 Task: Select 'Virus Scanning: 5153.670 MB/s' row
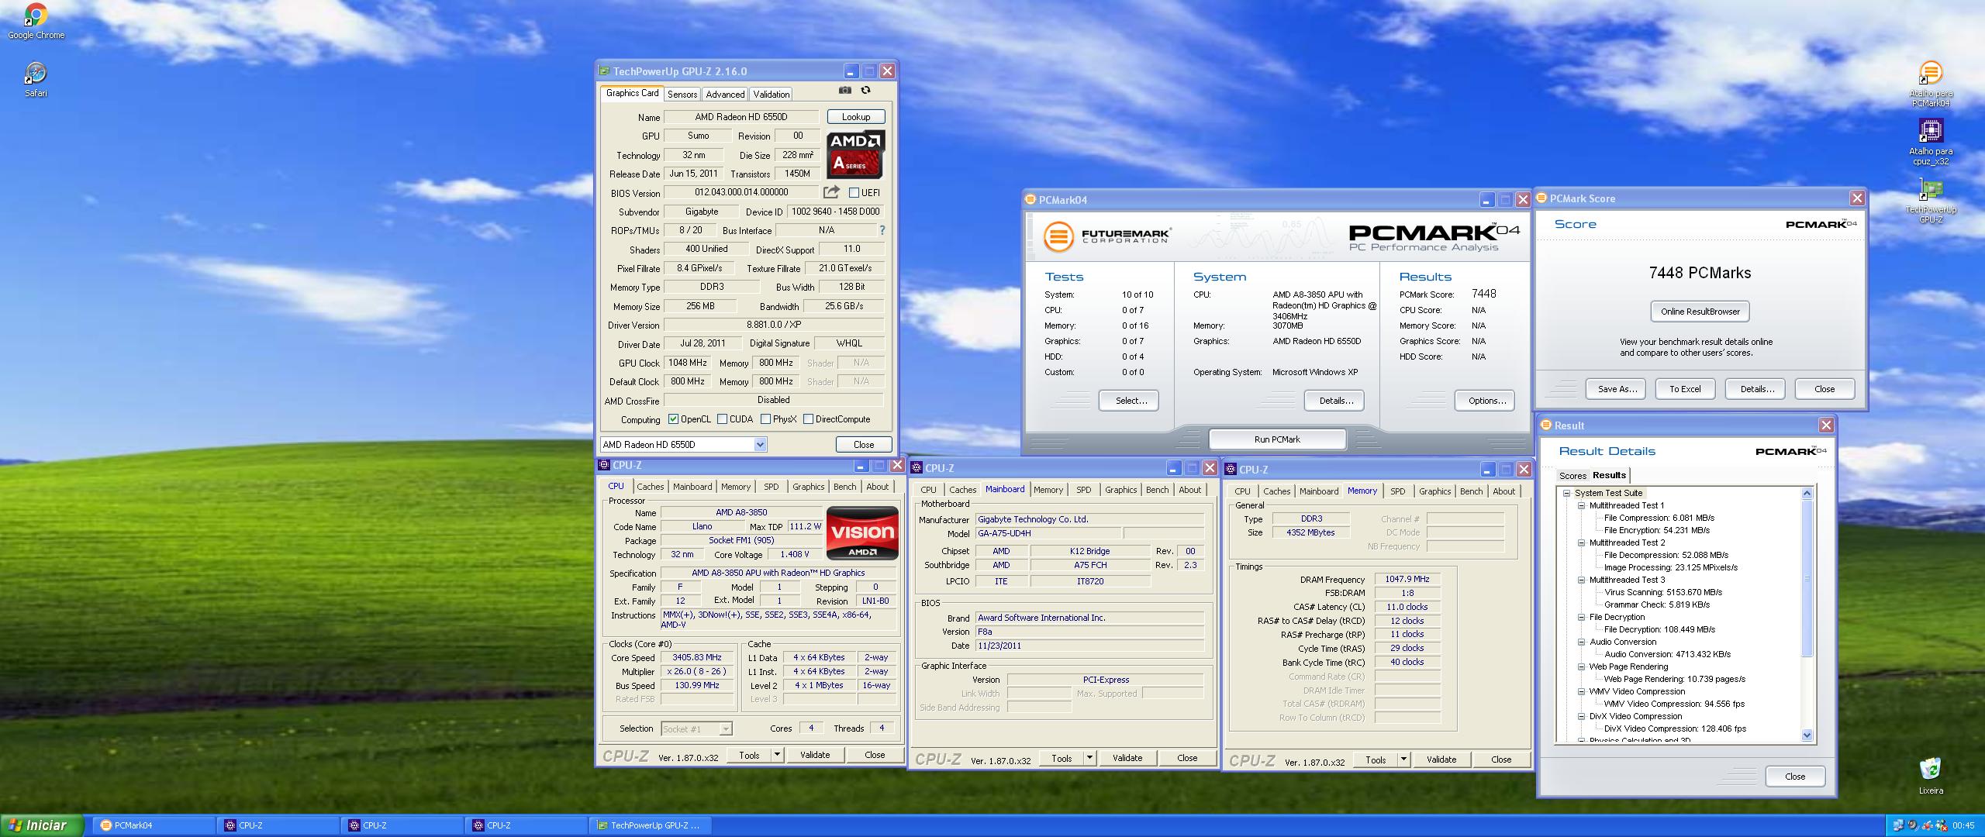point(1662,592)
